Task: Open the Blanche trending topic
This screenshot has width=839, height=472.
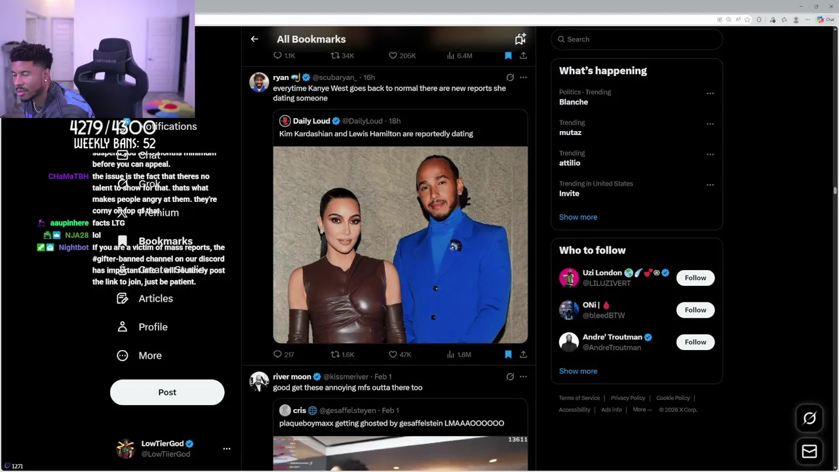Action: (574, 102)
